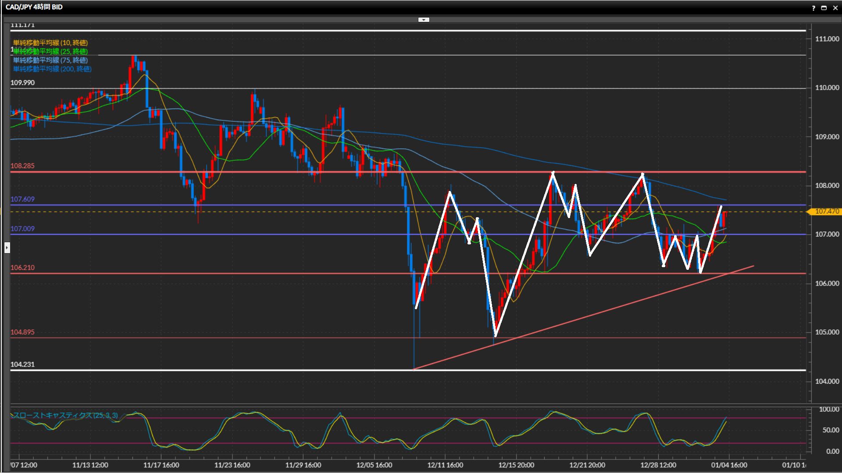
Task: Maximize the CAD/JPY chart window
Action: pyautogui.click(x=824, y=8)
